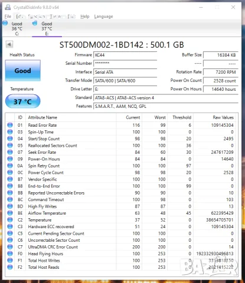245x283 pixels.
Task: Click the status icon for Spin Retry Count
Action: 10,166
